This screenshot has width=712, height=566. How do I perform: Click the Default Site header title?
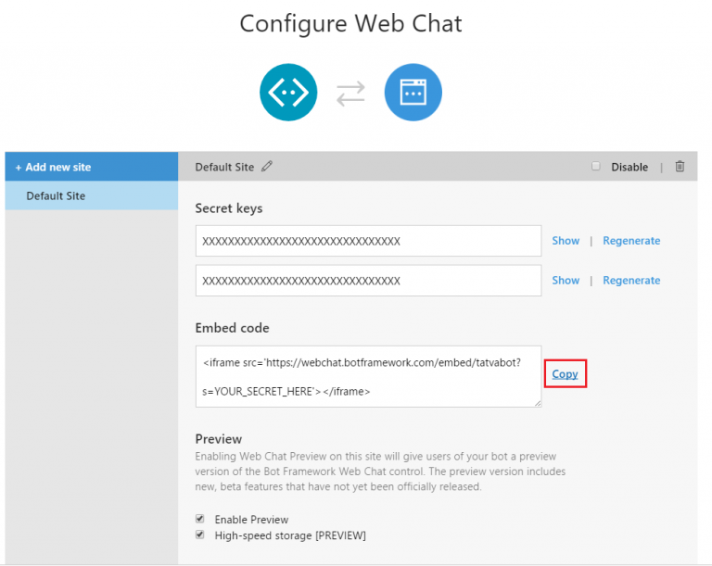pos(224,167)
